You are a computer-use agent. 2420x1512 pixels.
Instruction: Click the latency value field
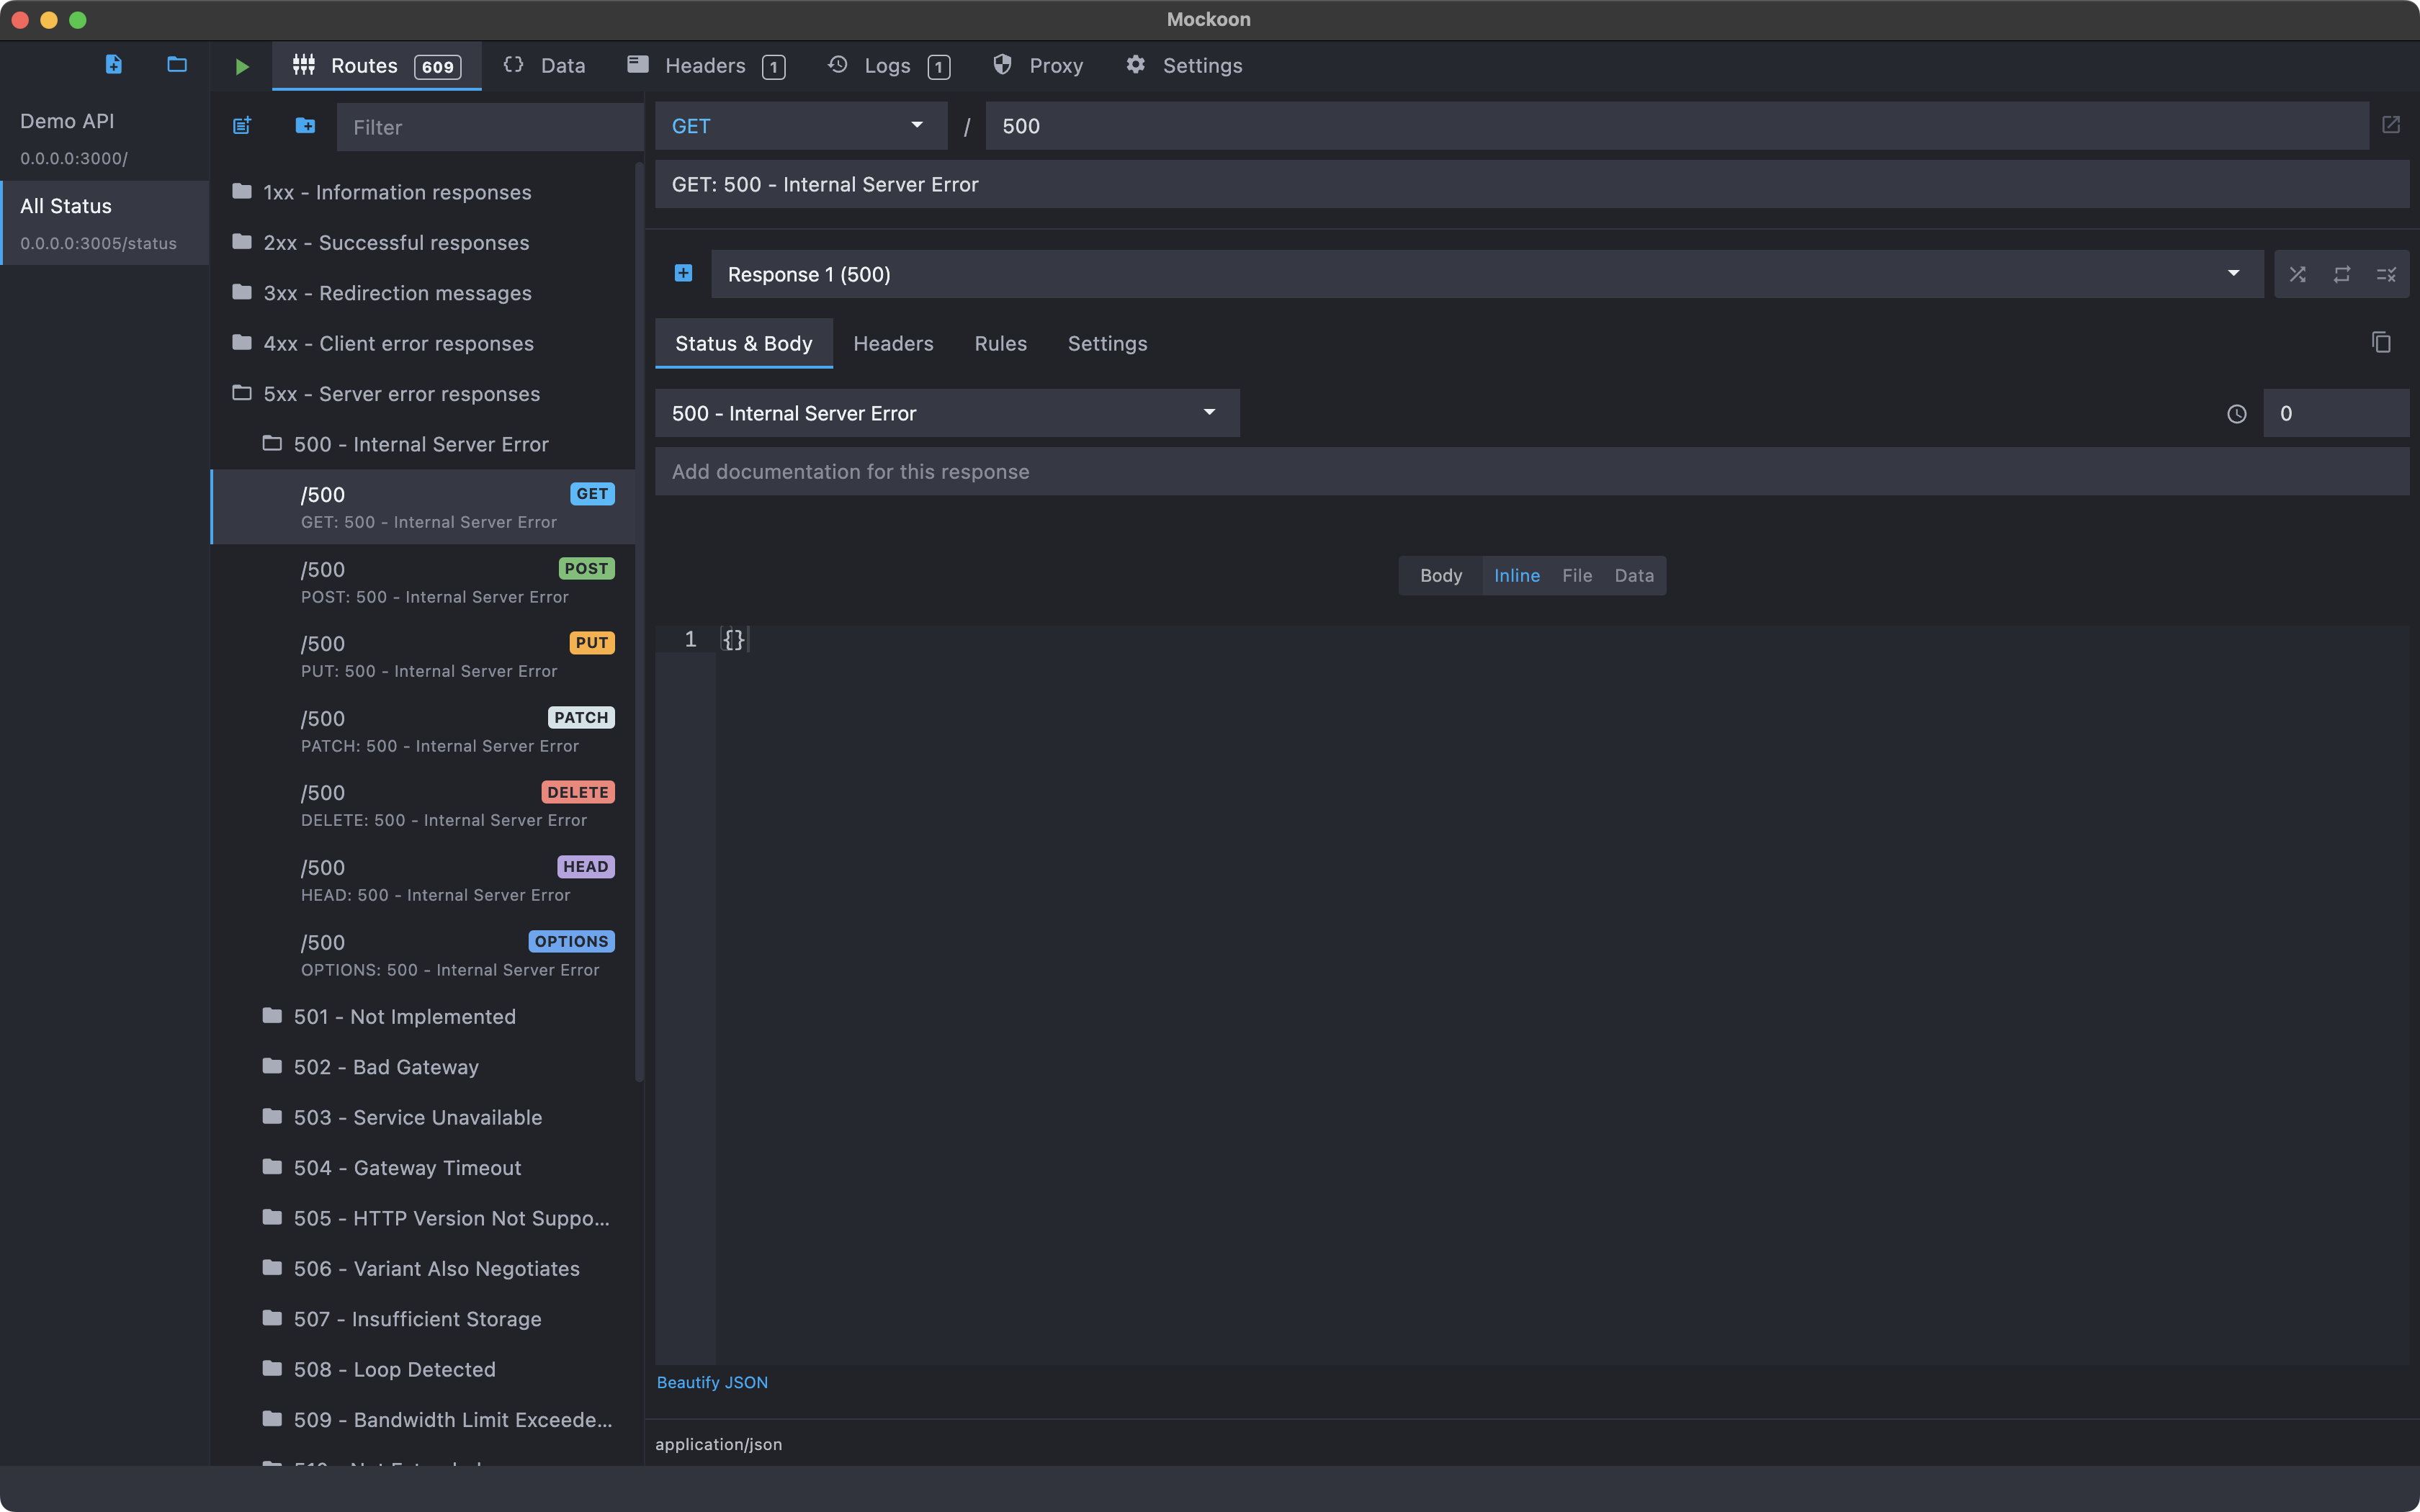2336,413
